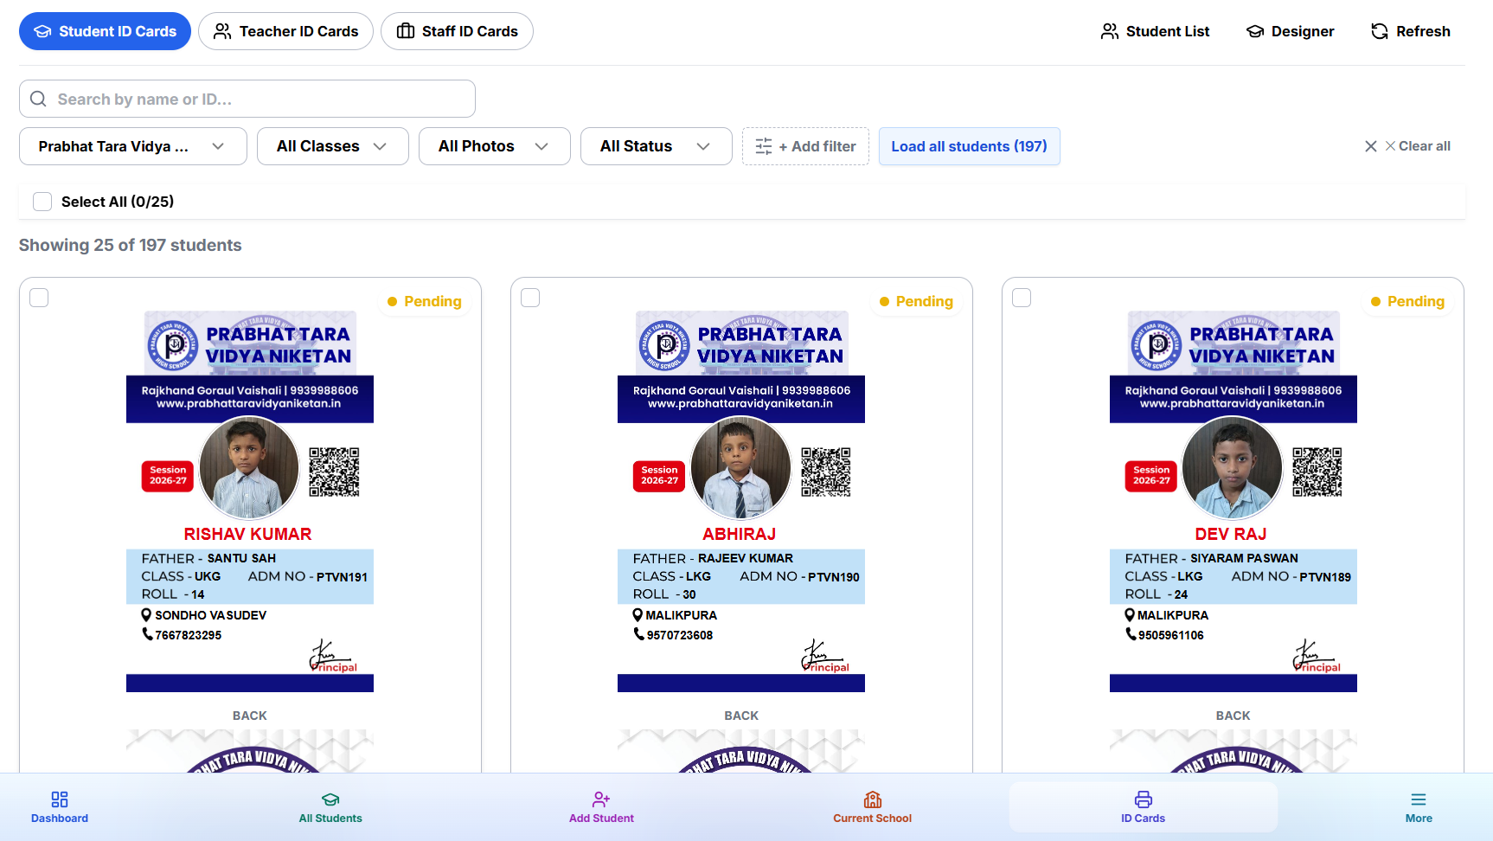Click the school logo on Dev Raj's card

1156,345
